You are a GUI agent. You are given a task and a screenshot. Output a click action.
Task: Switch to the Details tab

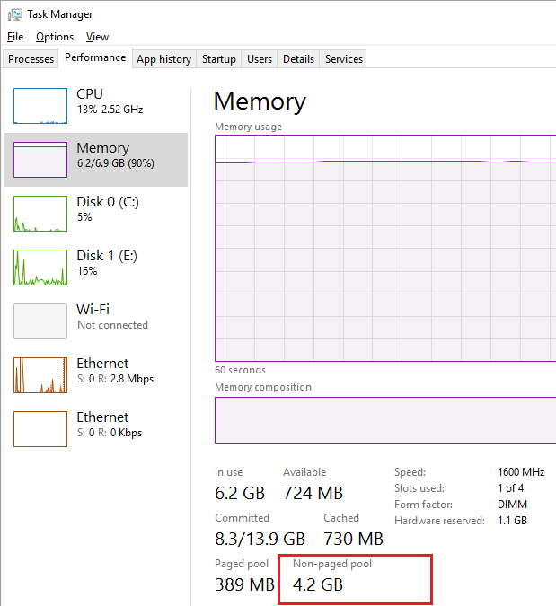tap(298, 59)
